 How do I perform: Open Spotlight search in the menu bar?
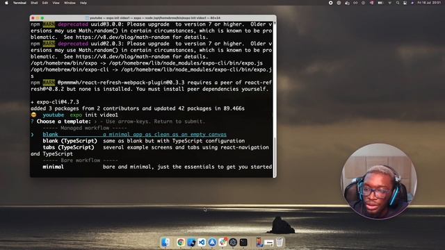point(398,3)
